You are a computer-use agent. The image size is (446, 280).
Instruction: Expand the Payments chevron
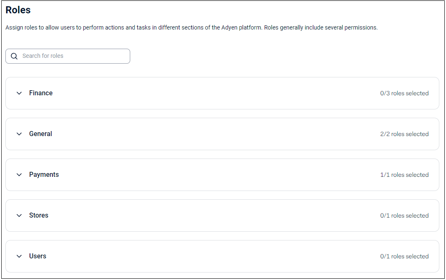(x=19, y=175)
